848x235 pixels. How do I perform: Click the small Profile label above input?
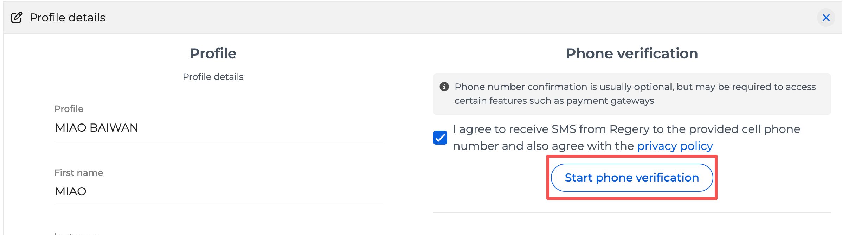click(x=69, y=109)
